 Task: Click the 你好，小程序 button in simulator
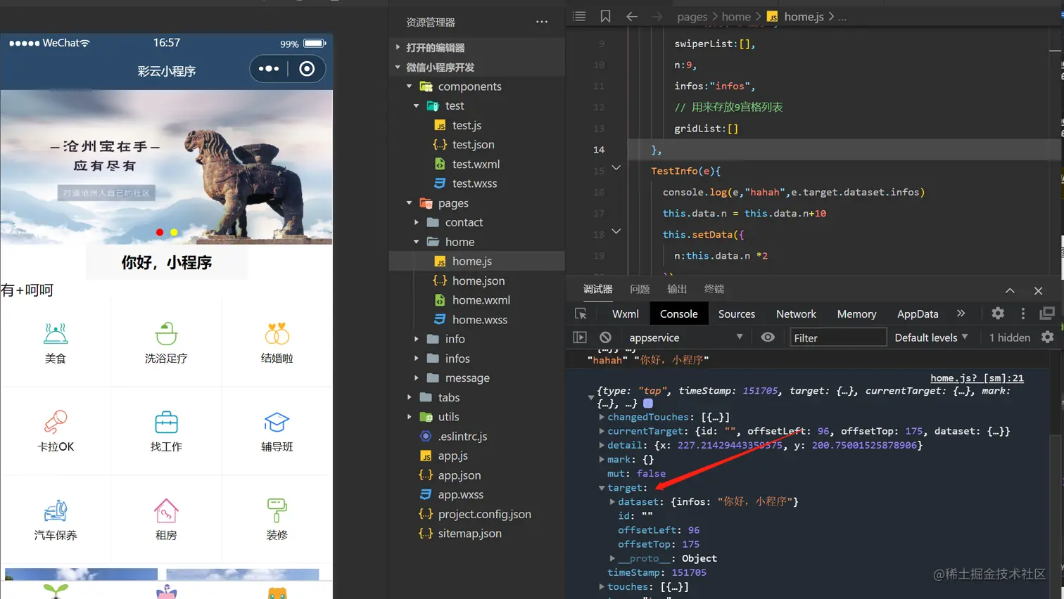click(167, 262)
